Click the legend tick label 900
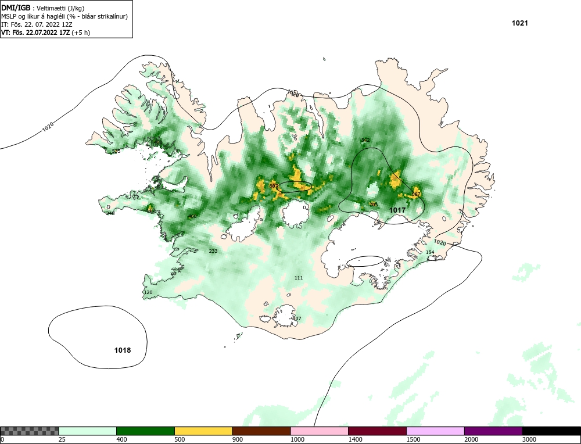This screenshot has width=581, height=444. click(238, 439)
